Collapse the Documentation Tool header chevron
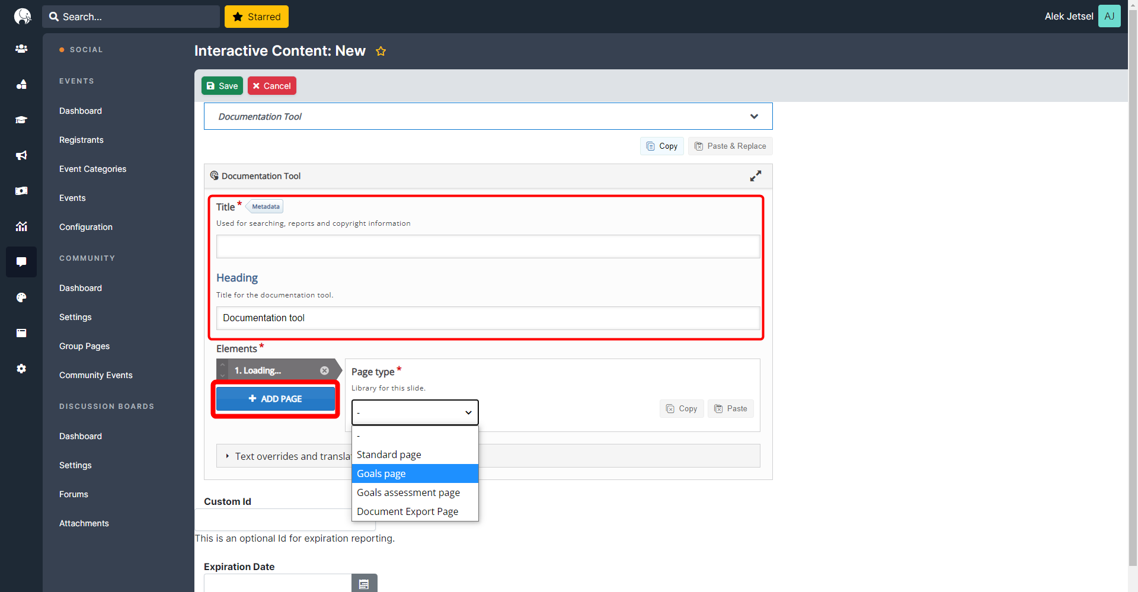The height and width of the screenshot is (592, 1138). click(x=755, y=116)
